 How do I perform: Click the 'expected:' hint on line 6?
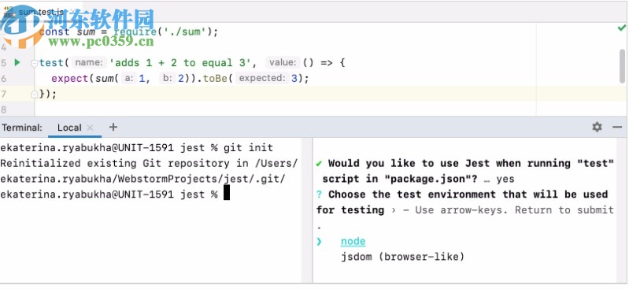(262, 78)
